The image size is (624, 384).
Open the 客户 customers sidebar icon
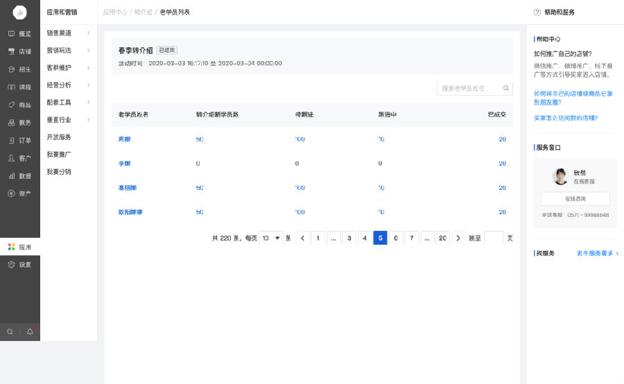12,158
